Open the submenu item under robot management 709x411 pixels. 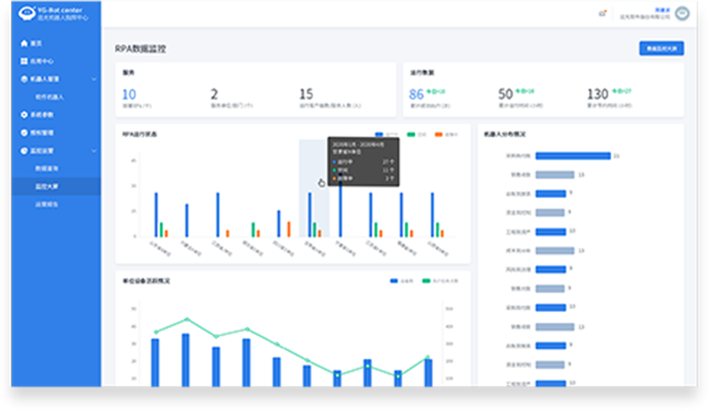click(50, 97)
